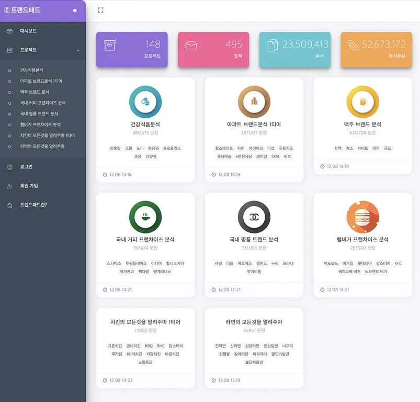The width and height of the screenshot is (420, 402).
Task: Open the 트렌드패드란? sidebar item
Action: click(33, 205)
